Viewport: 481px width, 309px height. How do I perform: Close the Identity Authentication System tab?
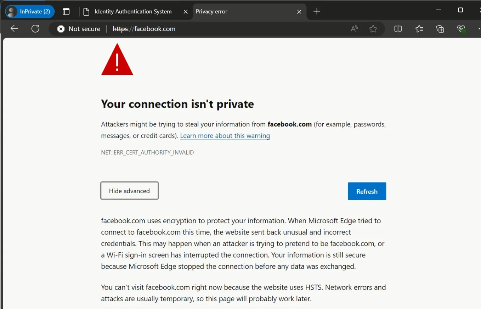pos(186,12)
